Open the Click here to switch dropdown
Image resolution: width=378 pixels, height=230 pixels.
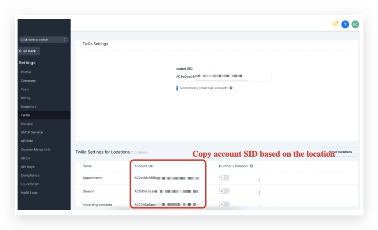tap(44, 39)
